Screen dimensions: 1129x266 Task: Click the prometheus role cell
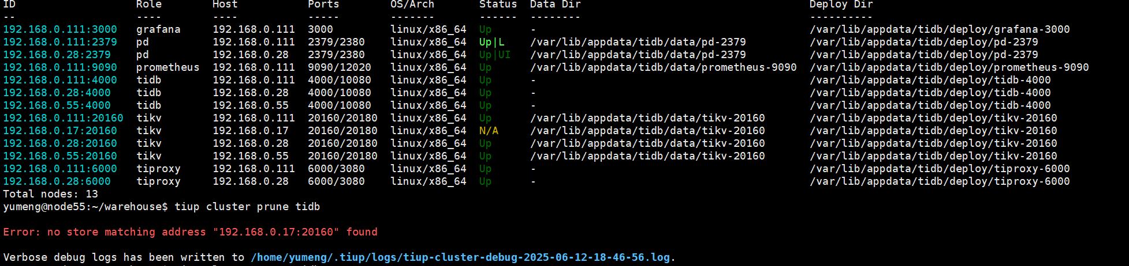[168, 67]
